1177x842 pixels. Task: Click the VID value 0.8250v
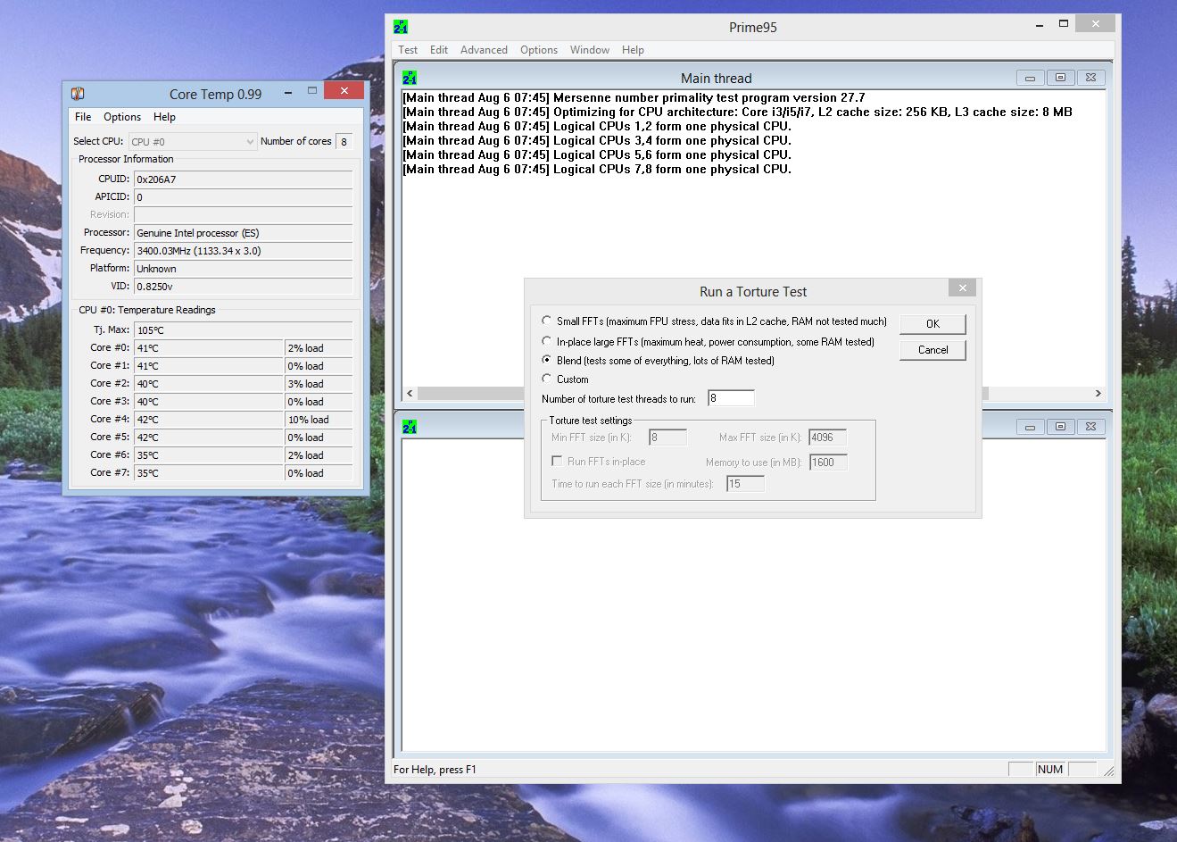pos(243,287)
